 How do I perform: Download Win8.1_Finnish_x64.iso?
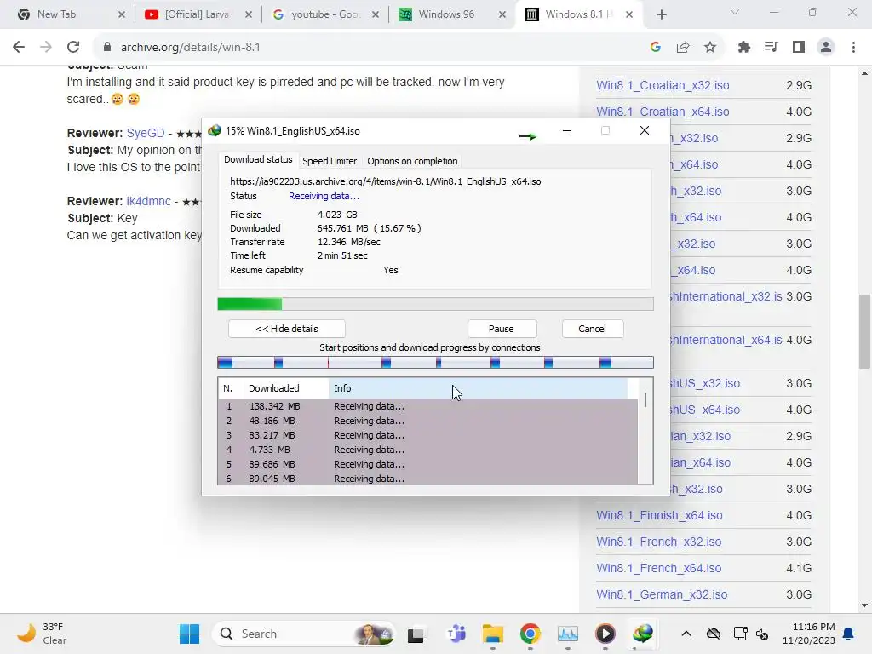point(660,515)
